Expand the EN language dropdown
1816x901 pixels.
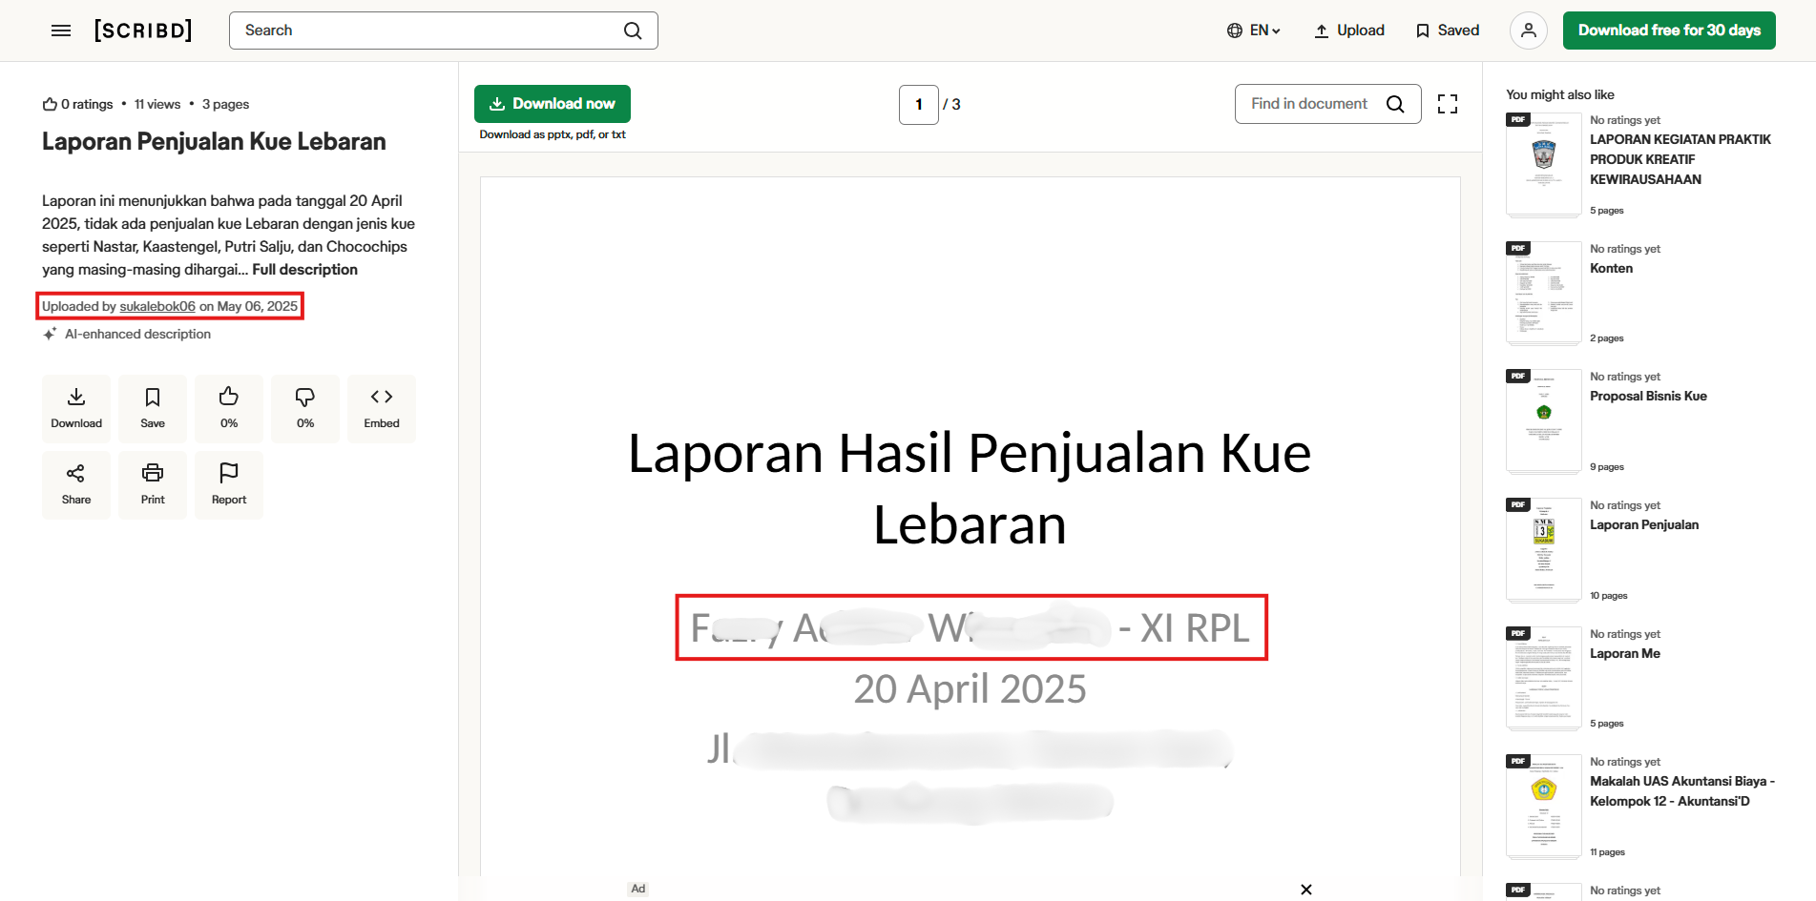(x=1254, y=31)
